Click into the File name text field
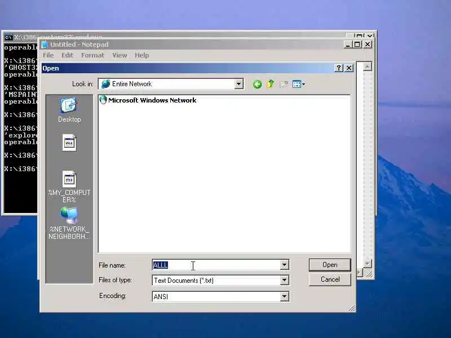 tap(216, 265)
